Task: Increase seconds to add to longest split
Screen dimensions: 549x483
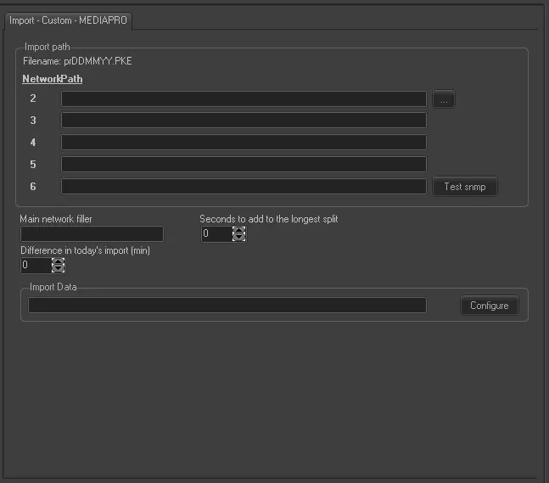Action: coord(239,230)
